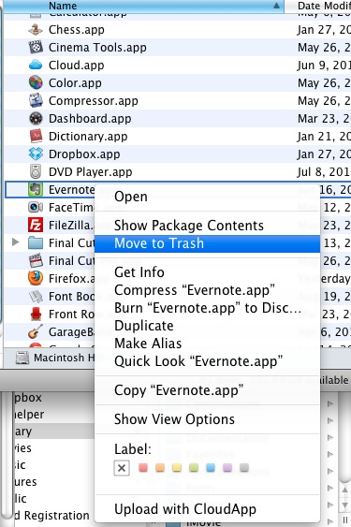Image resolution: width=351 pixels, height=527 pixels.
Task: Apply the red label color
Action: pyautogui.click(x=143, y=467)
